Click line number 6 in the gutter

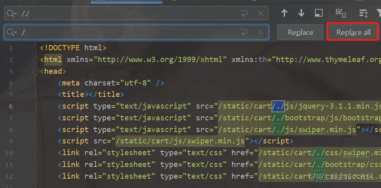(x=11, y=107)
